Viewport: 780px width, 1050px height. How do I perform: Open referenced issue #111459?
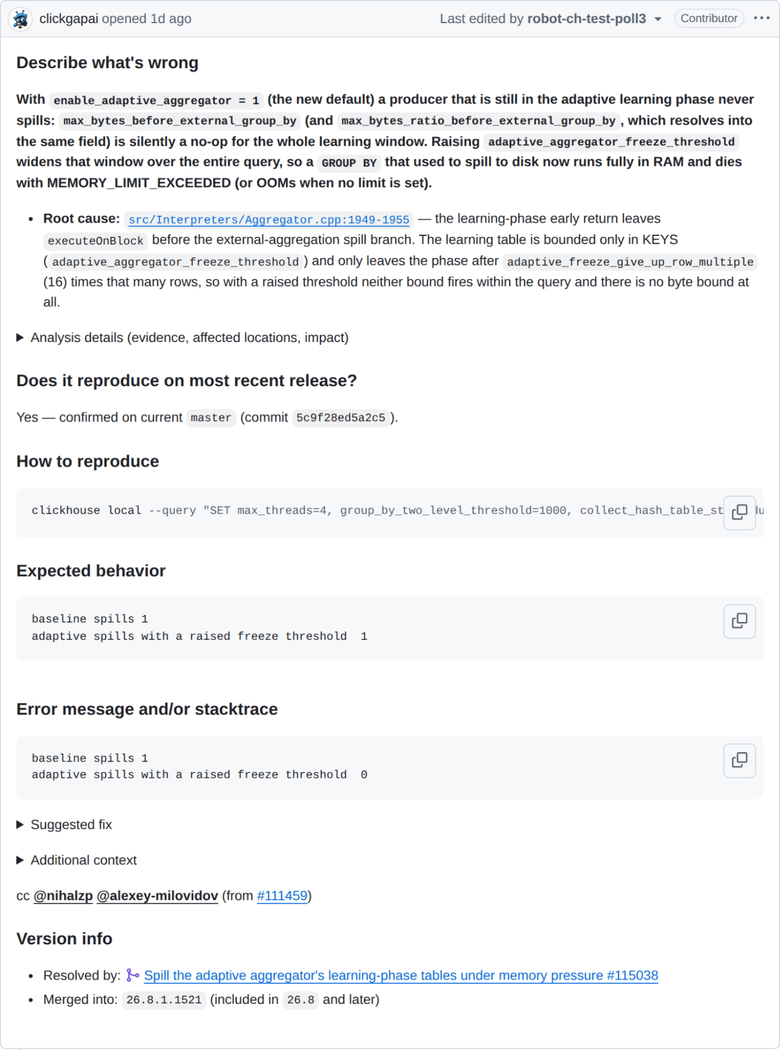[282, 896]
